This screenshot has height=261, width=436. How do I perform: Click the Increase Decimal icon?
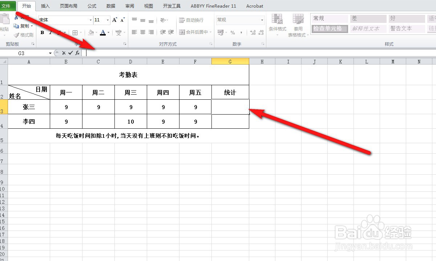(x=253, y=32)
